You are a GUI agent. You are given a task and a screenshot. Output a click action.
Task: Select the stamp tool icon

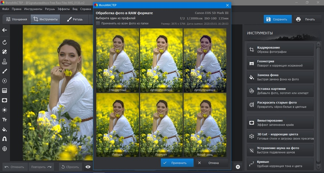pos(5,62)
